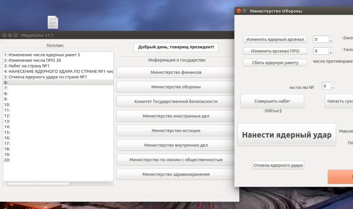Increase nuclear arsenal spinbox value
353x209 pixels.
click(331, 38)
